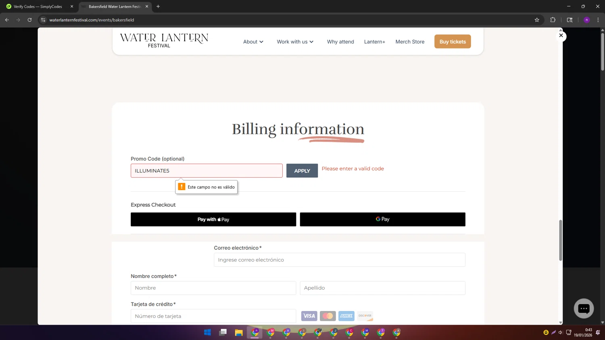This screenshot has height=340, width=605.
Task: Open the notification center icon
Action: click(x=598, y=332)
